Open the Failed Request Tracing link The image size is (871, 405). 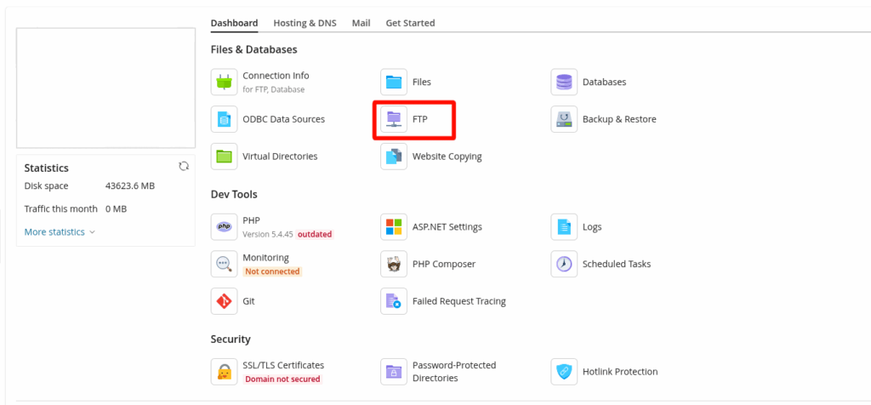458,301
